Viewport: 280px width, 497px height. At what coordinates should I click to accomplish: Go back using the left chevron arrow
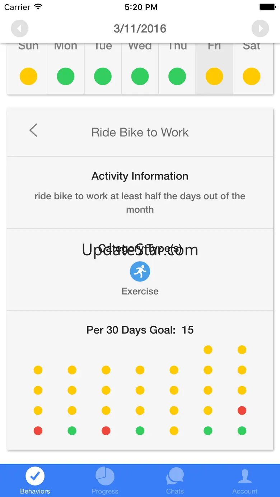(33, 130)
